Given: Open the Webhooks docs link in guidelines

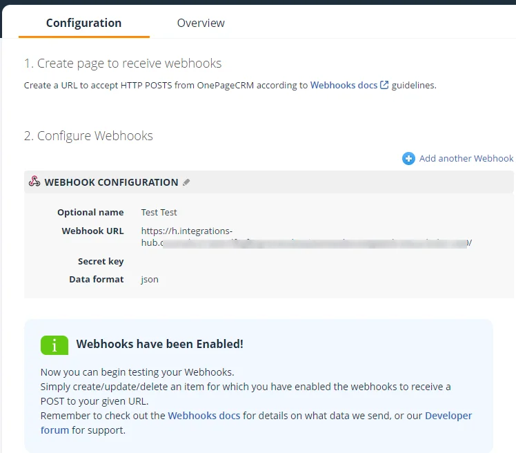Looking at the screenshot, I should [x=344, y=86].
